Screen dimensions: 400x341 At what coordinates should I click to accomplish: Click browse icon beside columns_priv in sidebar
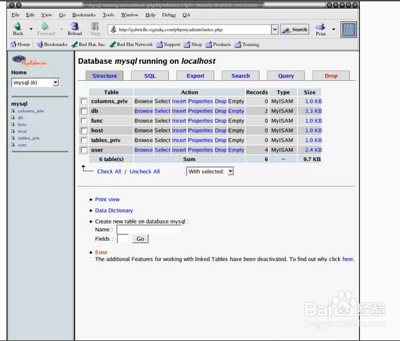click(13, 111)
